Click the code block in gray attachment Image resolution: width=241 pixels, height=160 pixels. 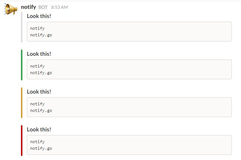(129, 32)
